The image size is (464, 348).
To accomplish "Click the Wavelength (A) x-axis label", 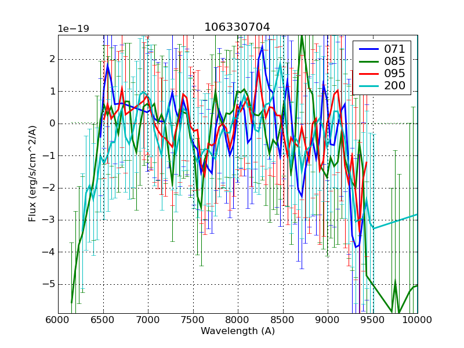I will tap(237, 331).
